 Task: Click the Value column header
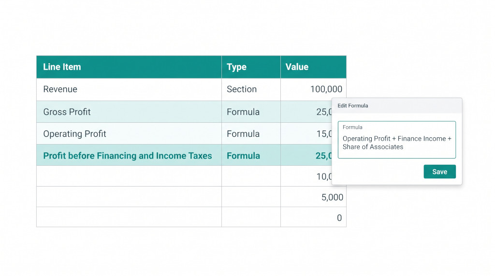[313, 67]
